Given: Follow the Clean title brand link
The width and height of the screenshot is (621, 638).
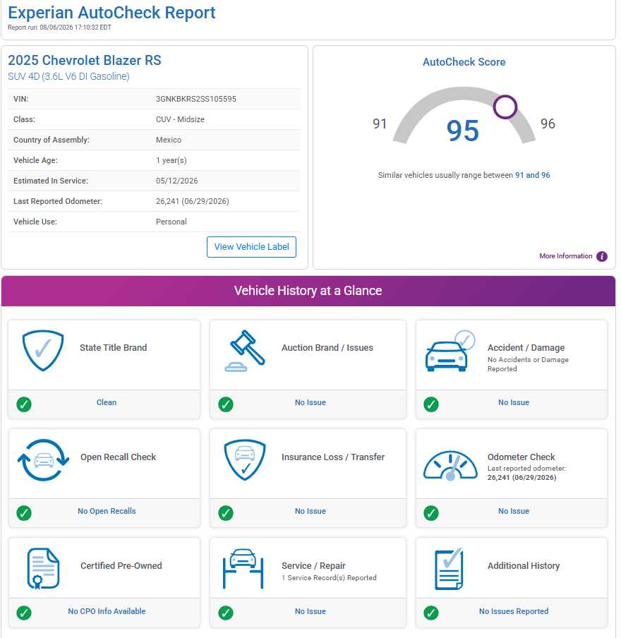Looking at the screenshot, I should tap(107, 402).
